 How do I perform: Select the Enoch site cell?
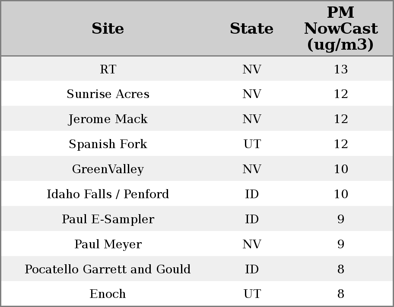(108, 294)
